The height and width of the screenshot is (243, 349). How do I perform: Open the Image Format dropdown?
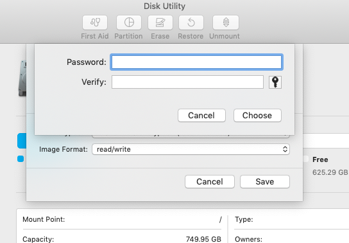(191, 149)
